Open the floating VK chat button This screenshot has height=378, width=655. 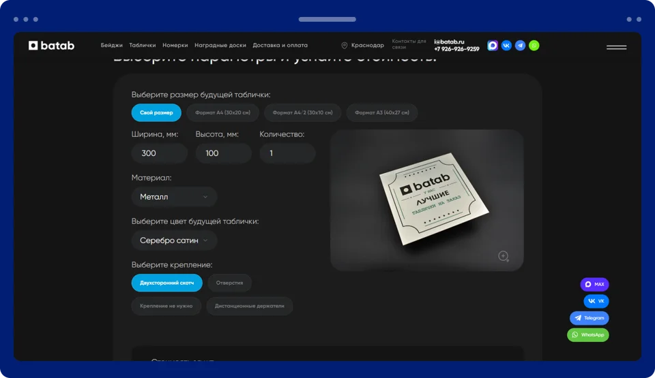point(596,301)
